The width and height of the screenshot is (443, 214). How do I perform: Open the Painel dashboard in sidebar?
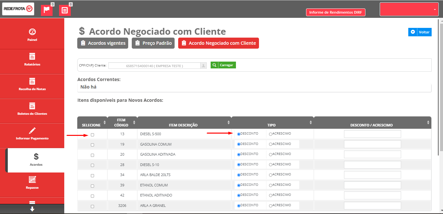tap(32, 35)
